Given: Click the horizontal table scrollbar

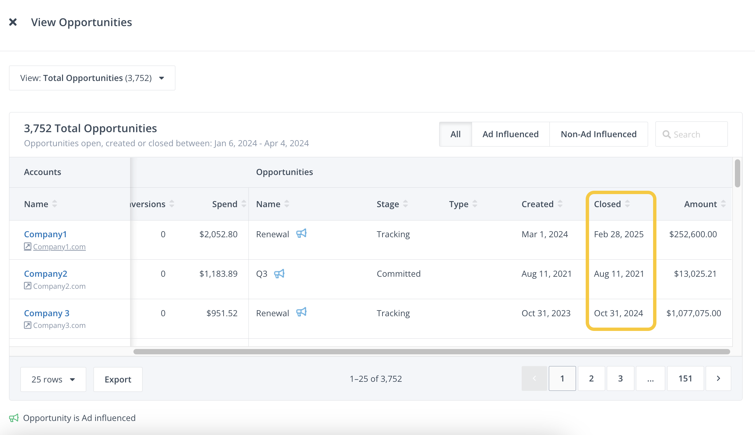Looking at the screenshot, I should 431,352.
